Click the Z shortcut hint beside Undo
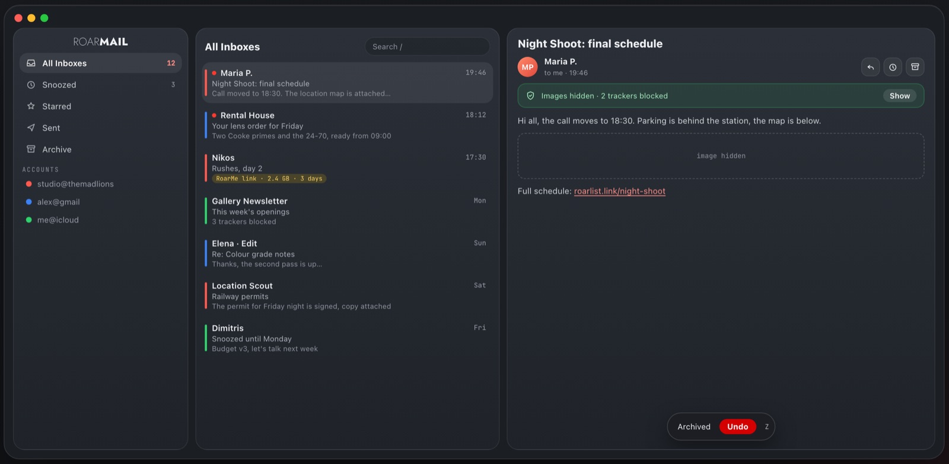 pos(766,427)
